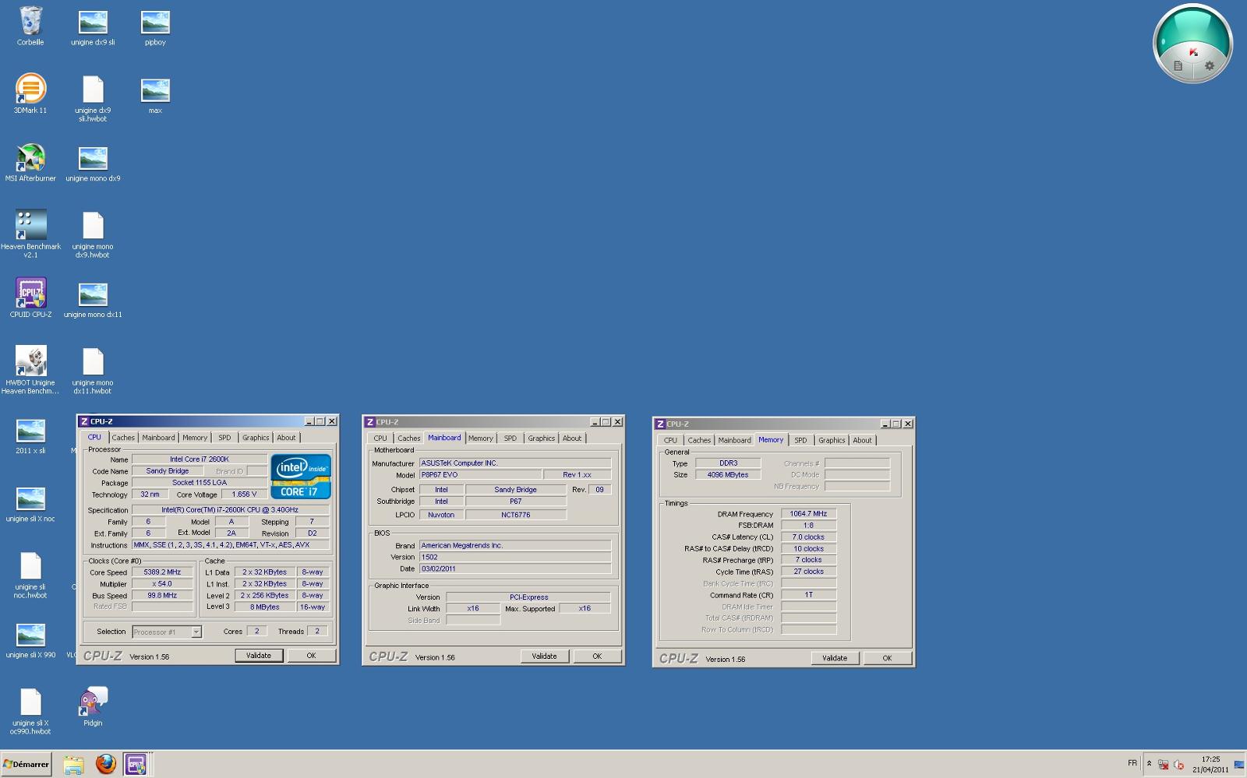Screen dimensions: 1247x778
Task: Click Validate in the middle CPU-Z window
Action: pos(544,657)
